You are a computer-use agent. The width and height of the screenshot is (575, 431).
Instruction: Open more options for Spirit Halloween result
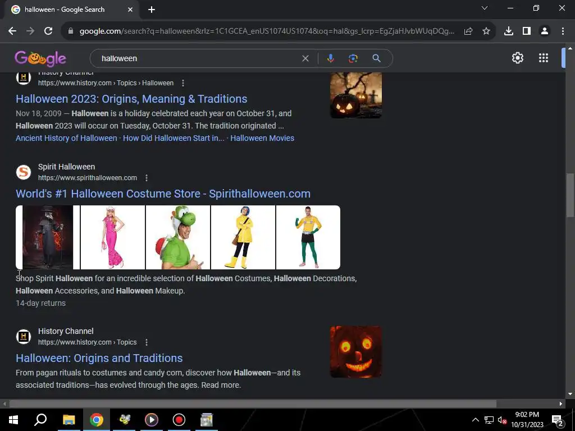(x=147, y=178)
